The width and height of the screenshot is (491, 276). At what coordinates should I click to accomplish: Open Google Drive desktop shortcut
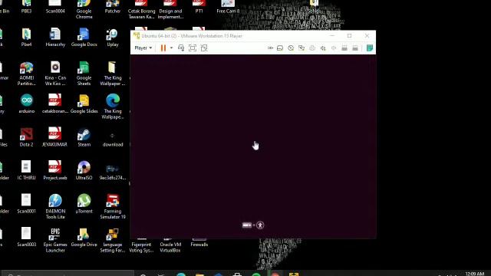pyautogui.click(x=84, y=238)
